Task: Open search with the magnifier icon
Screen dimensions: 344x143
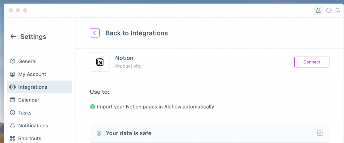Action: pos(338,10)
